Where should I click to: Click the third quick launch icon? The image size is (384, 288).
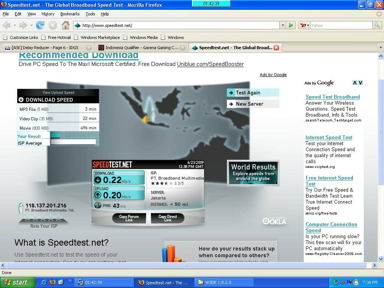pyautogui.click(x=61, y=282)
